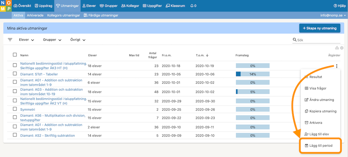Open the Färdiga utmaningar tab
Viewport: 348px width, 157px height.
pyautogui.click(x=101, y=15)
